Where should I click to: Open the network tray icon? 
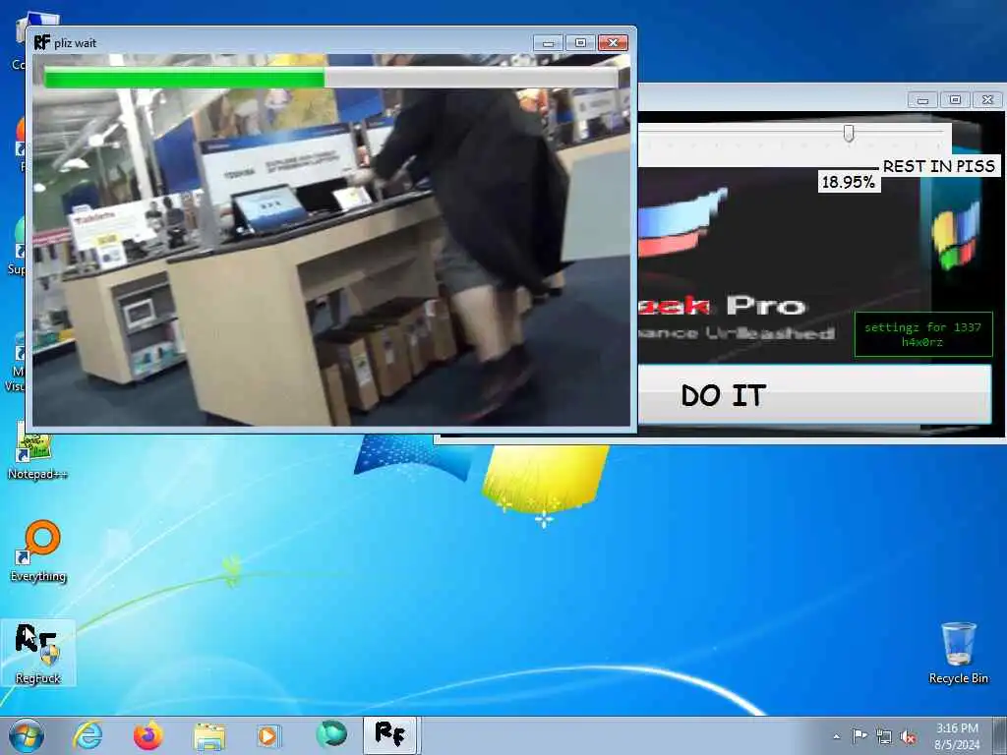point(884,736)
